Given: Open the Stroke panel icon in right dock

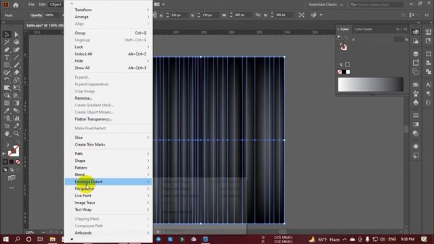Looking at the screenshot, I should tap(416, 115).
